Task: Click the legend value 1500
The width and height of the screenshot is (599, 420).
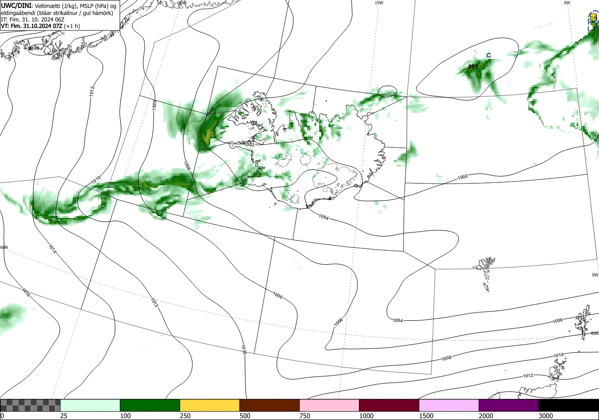Action: coord(426,416)
